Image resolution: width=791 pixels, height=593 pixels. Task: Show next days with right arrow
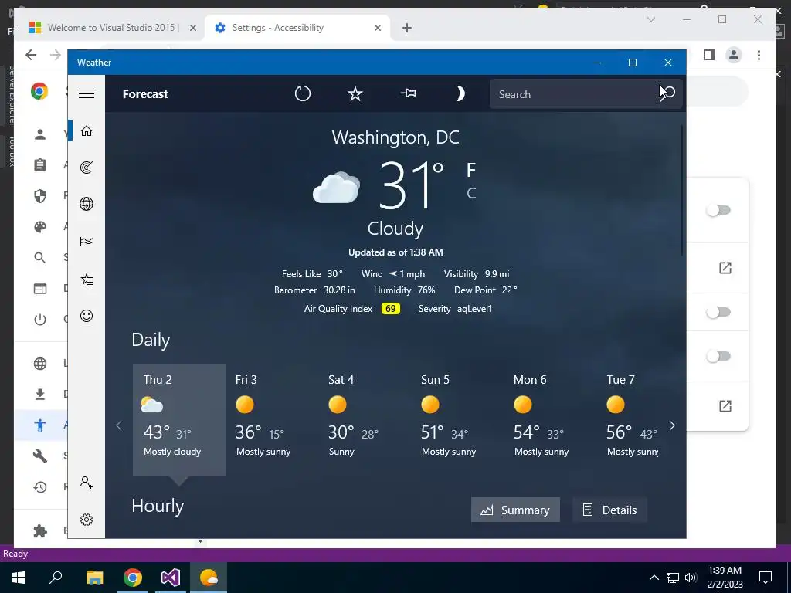click(672, 425)
